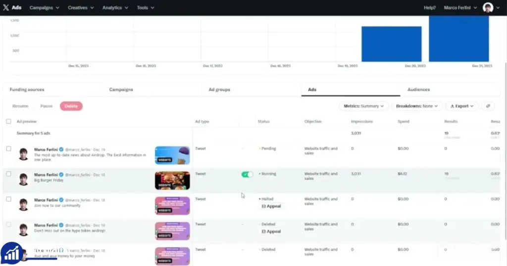Switch to Audiences tab
507x266 pixels.
[418, 89]
